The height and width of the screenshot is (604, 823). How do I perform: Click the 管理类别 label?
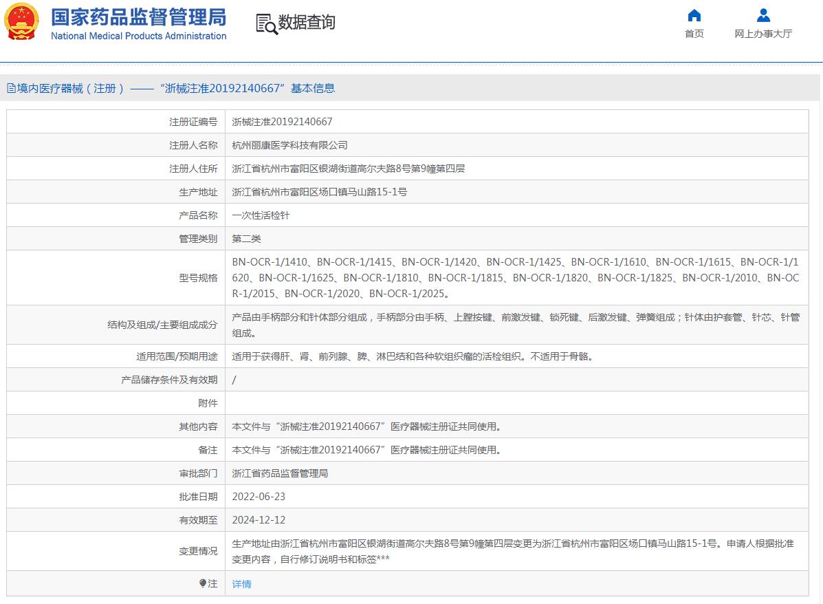click(x=198, y=239)
